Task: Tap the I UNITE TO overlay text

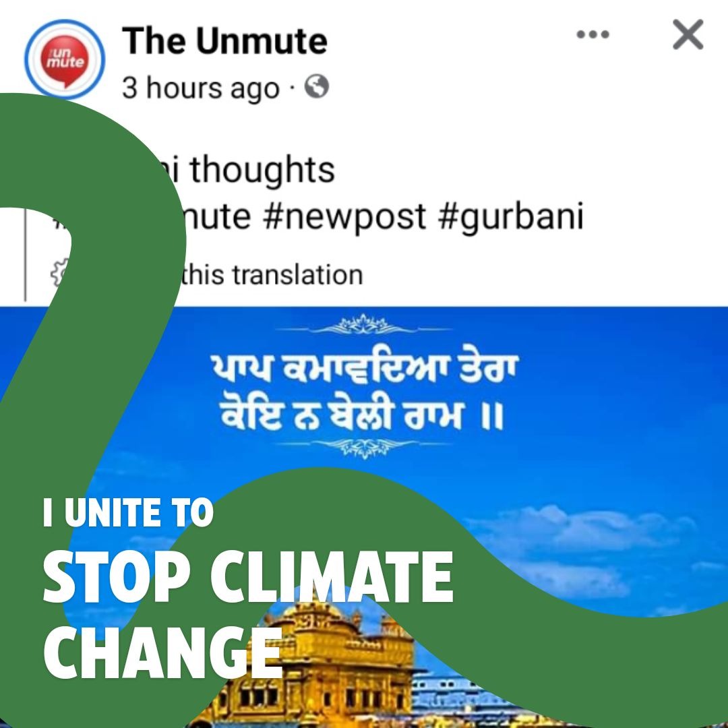Action: tap(129, 512)
